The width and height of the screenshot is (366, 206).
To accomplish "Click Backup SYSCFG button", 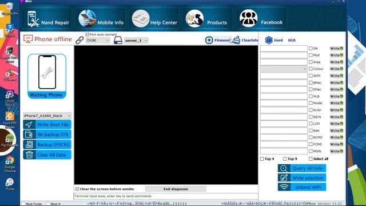I will coord(47,145).
